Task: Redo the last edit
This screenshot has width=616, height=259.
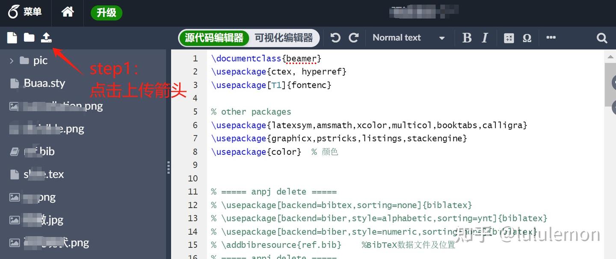Action: [354, 38]
